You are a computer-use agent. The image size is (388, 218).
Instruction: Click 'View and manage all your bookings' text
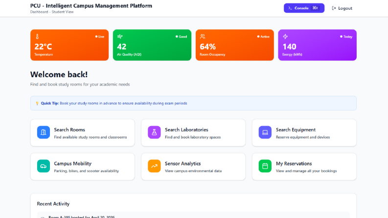point(306,171)
